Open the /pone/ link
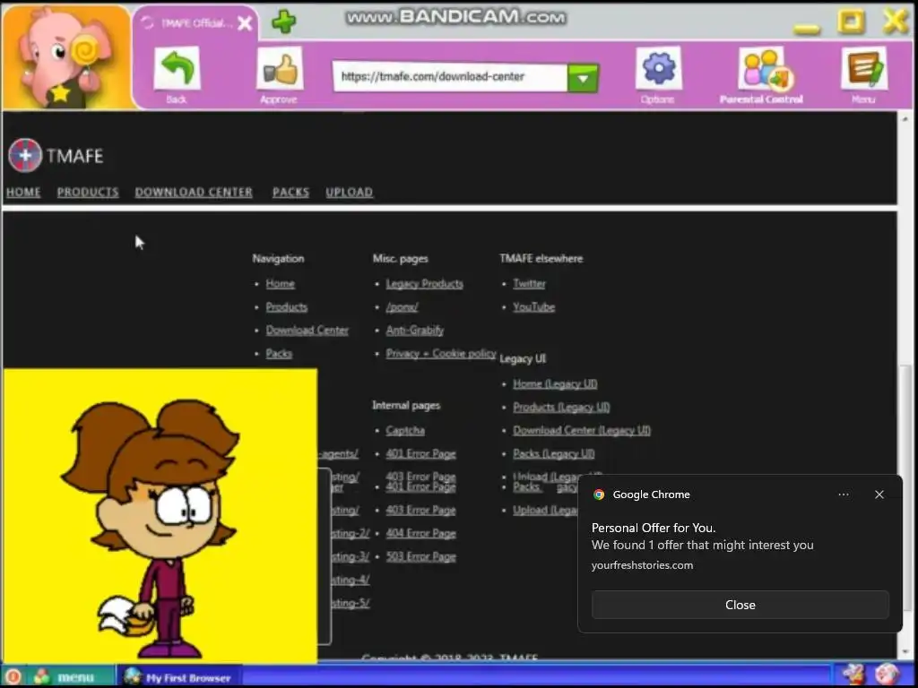The image size is (918, 688). (x=403, y=307)
